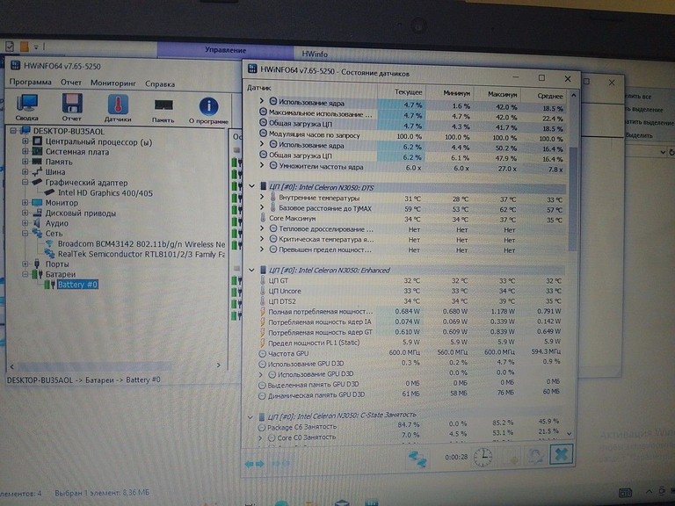Open the Отчет menu in menu bar
The image size is (675, 506).
click(x=71, y=83)
